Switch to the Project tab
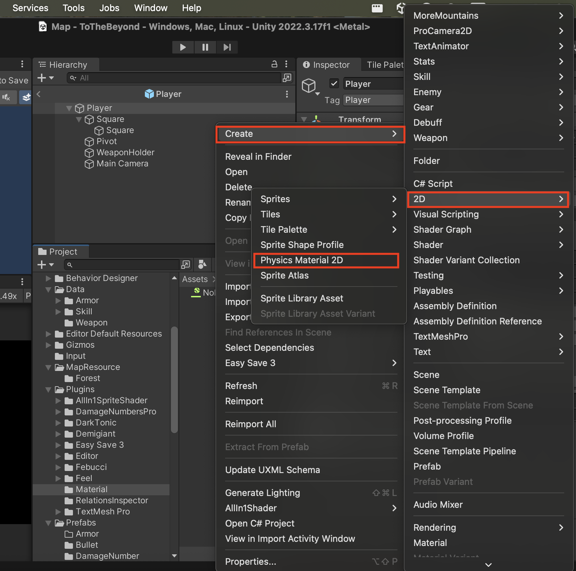The image size is (576, 571). (x=61, y=251)
